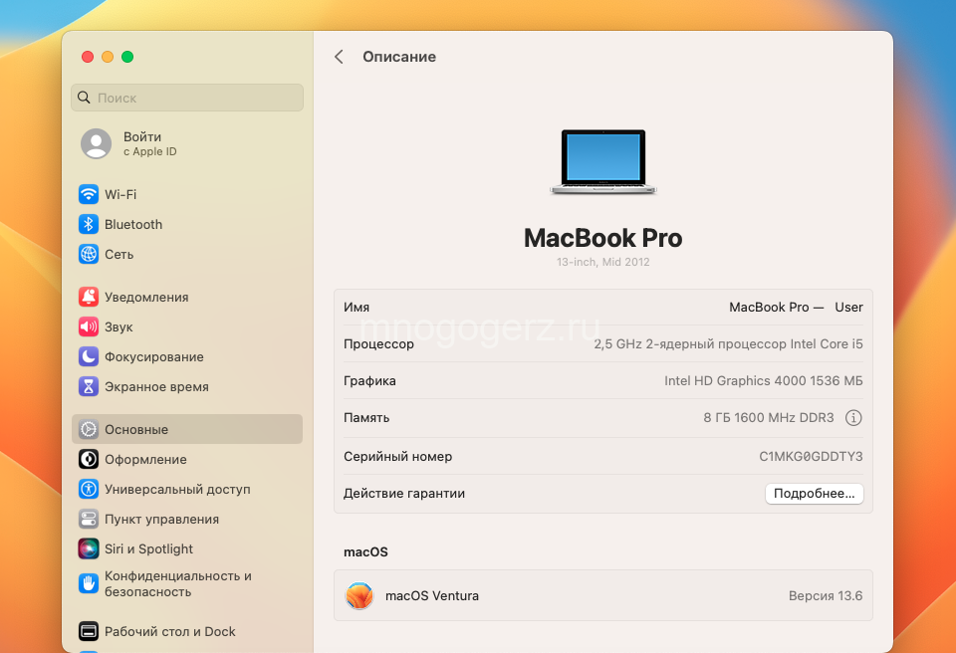Click the Память row label
This screenshot has width=956, height=653.
click(x=366, y=418)
